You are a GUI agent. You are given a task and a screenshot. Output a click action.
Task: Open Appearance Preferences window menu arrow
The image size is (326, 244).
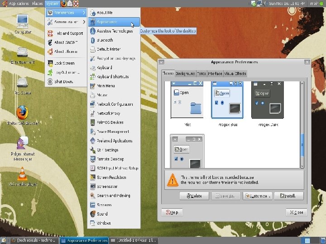coord(161,62)
